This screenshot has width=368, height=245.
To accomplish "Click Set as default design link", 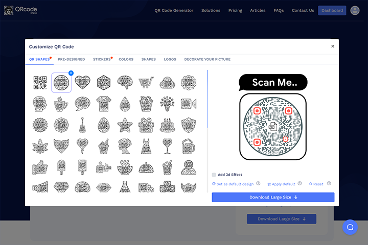I will pos(233,184).
